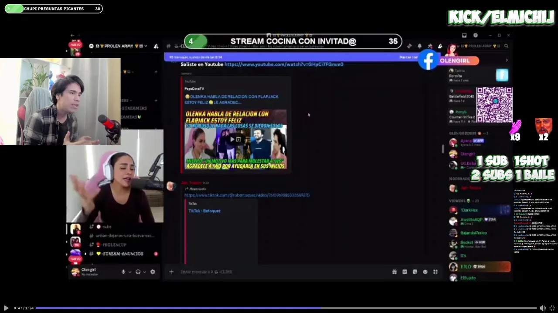
Task: Toggle the member list icon
Action: [x=440, y=46]
